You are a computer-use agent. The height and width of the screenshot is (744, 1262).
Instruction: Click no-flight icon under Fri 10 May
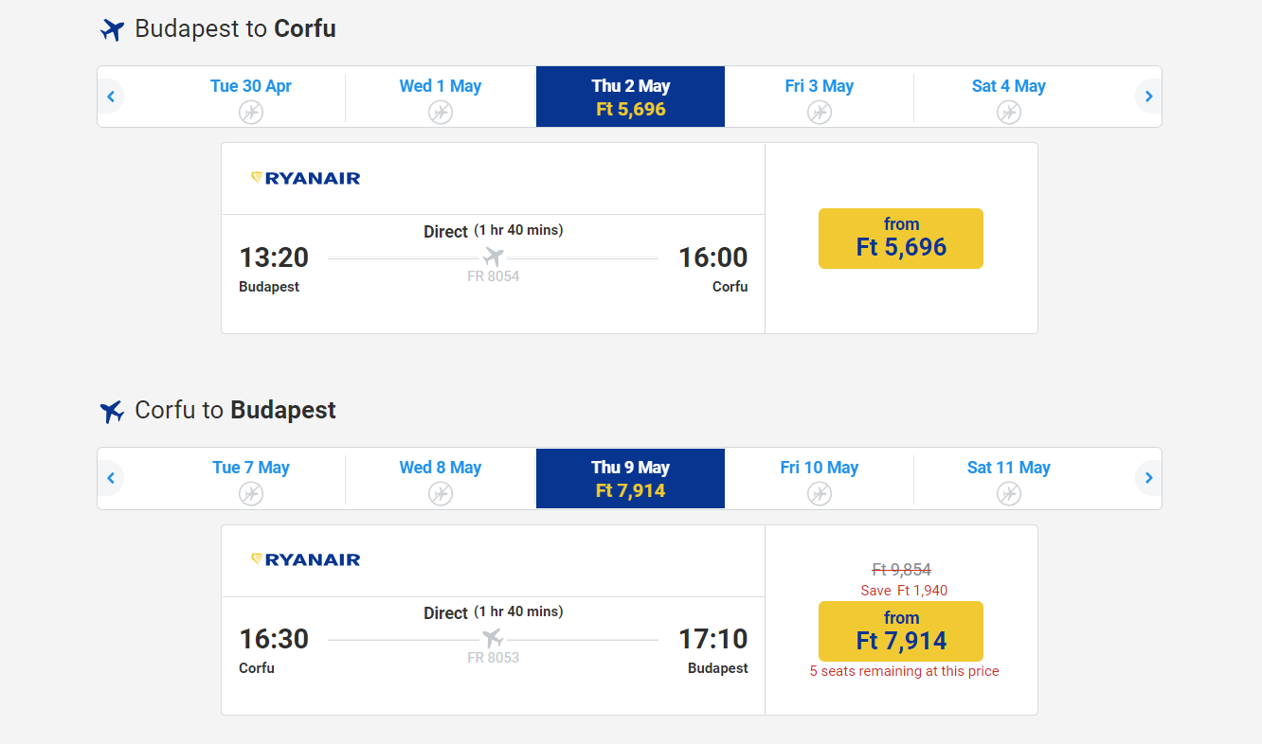coord(820,494)
